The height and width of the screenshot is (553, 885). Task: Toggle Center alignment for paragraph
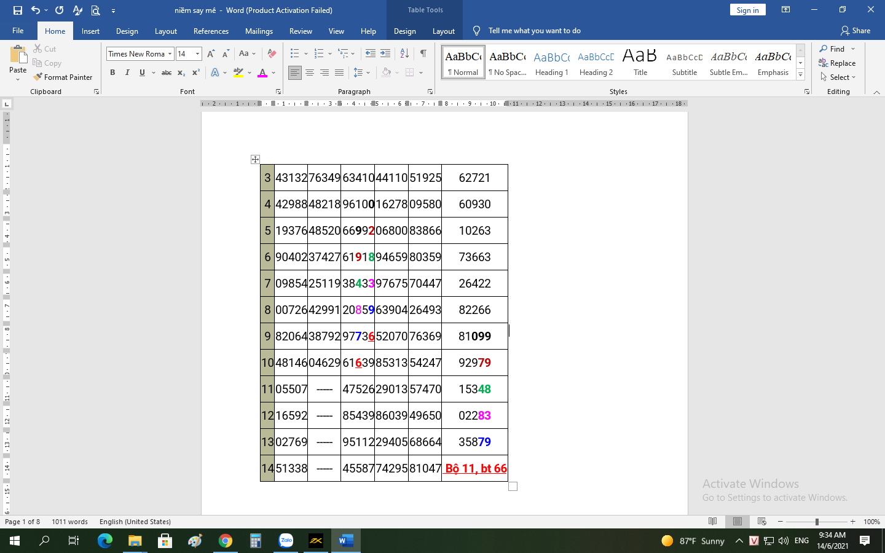click(310, 73)
